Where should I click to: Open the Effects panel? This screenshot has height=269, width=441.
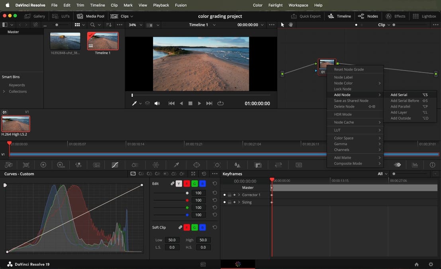point(396,16)
